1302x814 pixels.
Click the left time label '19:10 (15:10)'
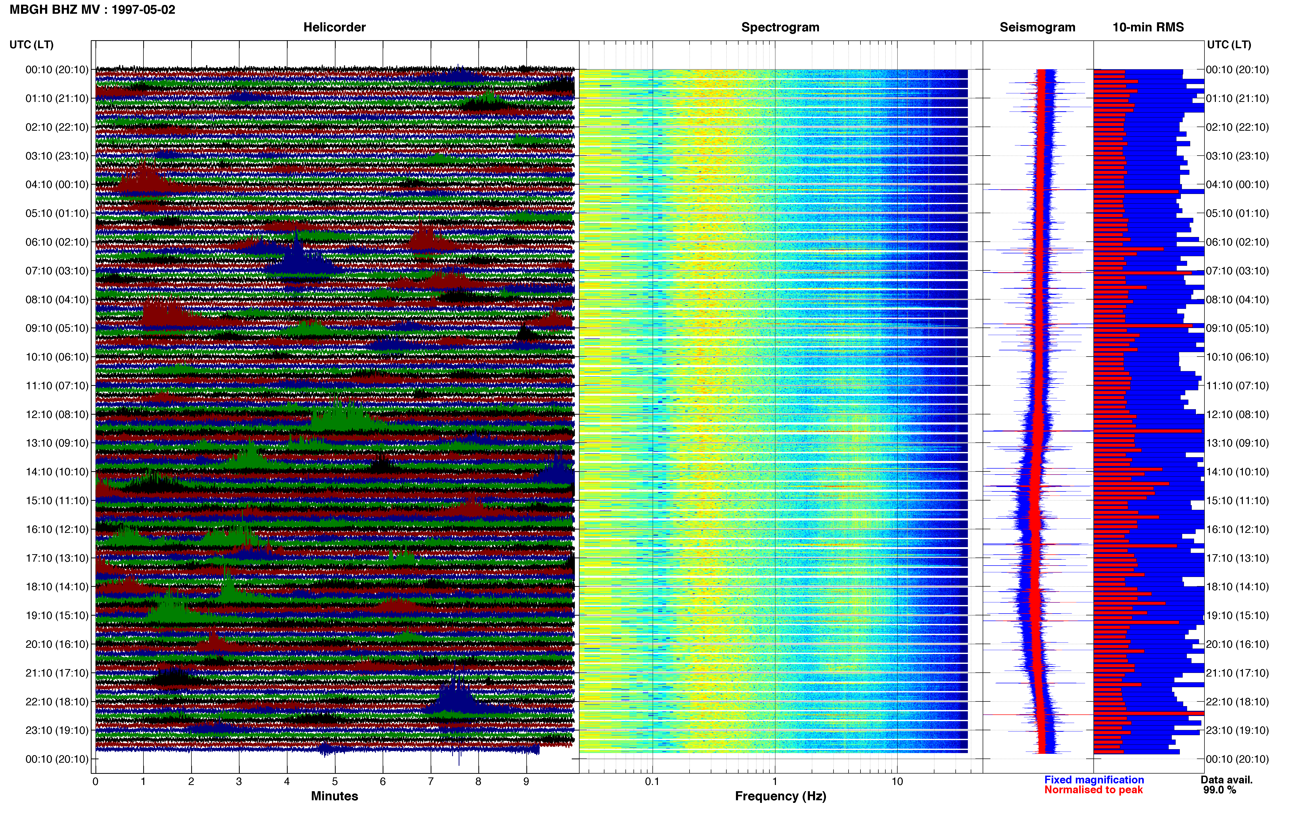pyautogui.click(x=57, y=615)
